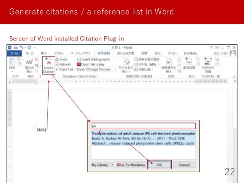
Task: Open the スタイル APA style dropdown
Action: tap(155, 64)
